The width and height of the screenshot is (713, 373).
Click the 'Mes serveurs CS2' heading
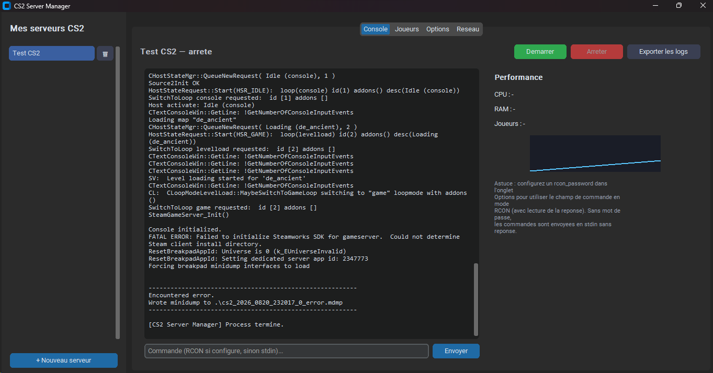point(47,29)
